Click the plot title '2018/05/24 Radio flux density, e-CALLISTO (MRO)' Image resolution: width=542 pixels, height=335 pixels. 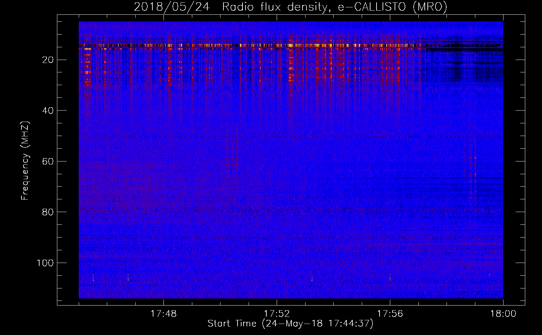pyautogui.click(x=290, y=7)
